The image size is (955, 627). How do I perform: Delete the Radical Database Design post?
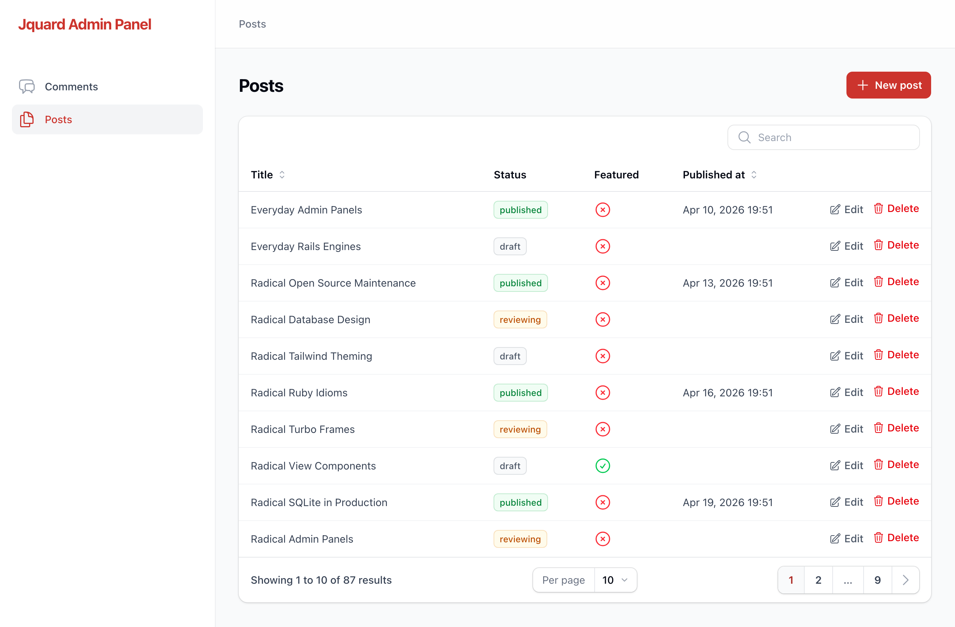(x=896, y=318)
